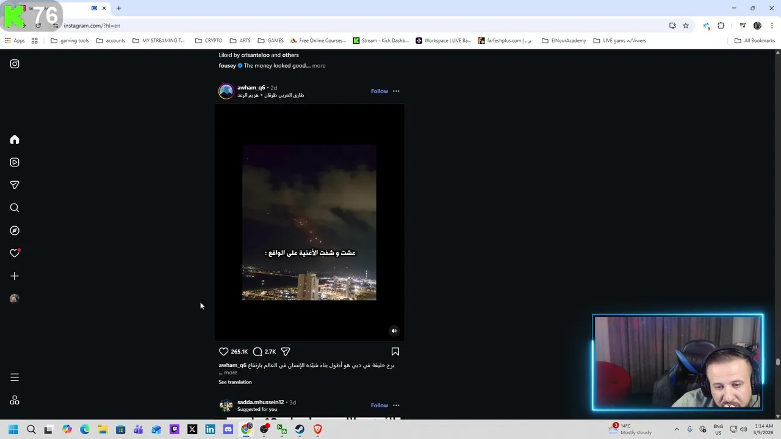The width and height of the screenshot is (781, 439).
Task: Open accounts bookmark folder
Action: (x=111, y=41)
